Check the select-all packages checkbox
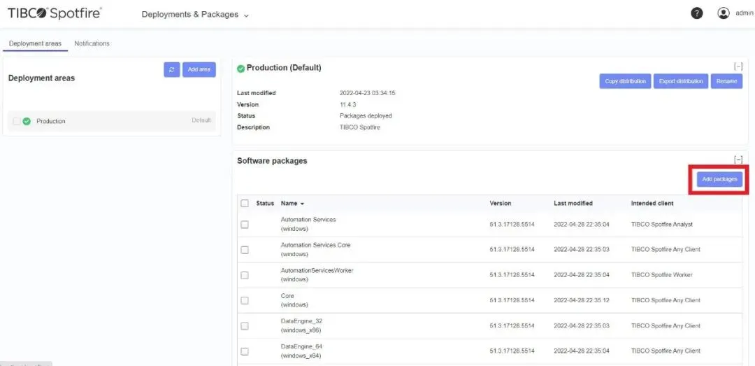This screenshot has height=366, width=755. pyautogui.click(x=245, y=204)
